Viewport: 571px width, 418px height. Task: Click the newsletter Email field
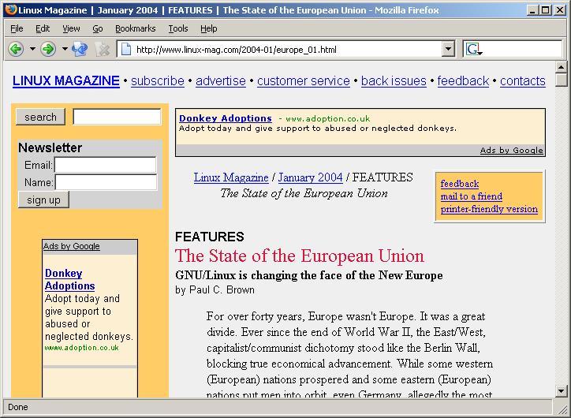click(105, 165)
